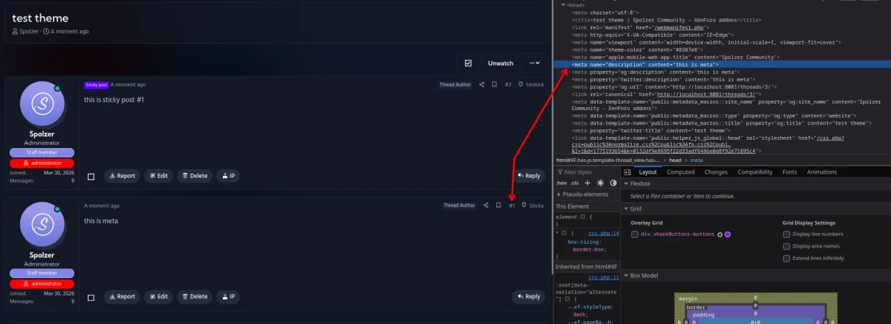Open permalink #2 of sticky post
The width and height of the screenshot is (891, 324).
508,85
